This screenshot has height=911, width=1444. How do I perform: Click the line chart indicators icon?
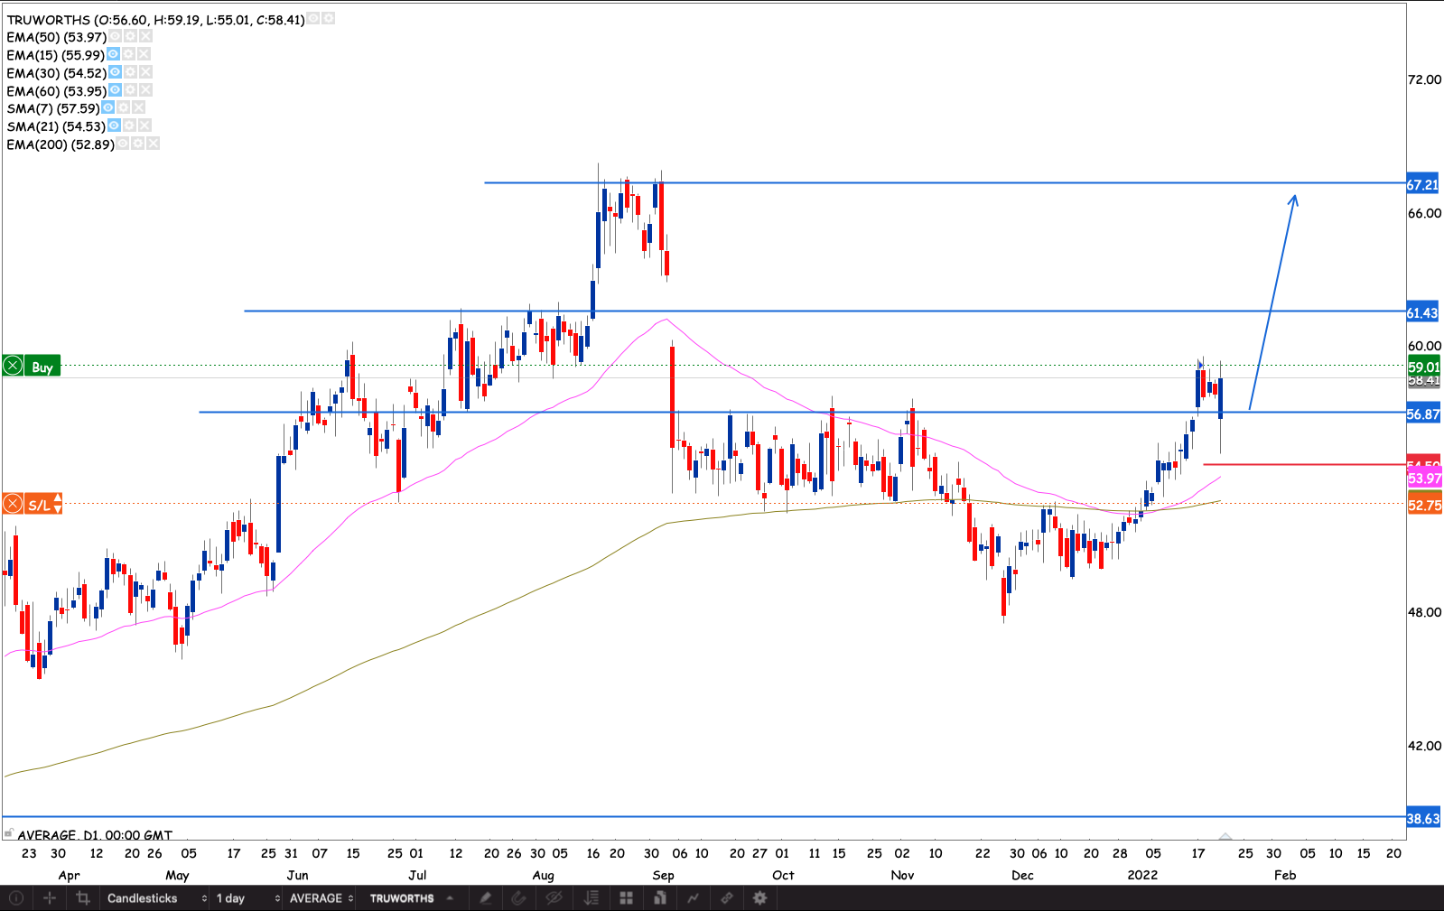(693, 898)
